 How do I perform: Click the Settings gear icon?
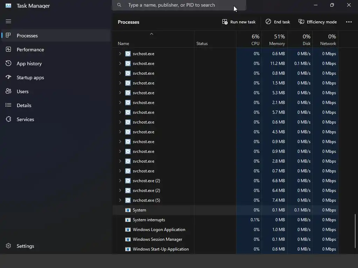coord(8,246)
